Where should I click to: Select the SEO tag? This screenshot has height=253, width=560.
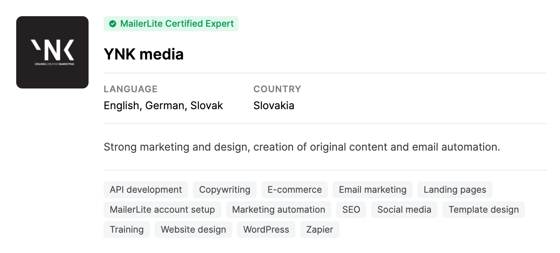point(351,210)
